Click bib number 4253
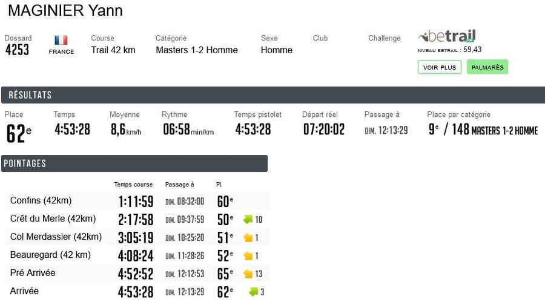Screen dimensions: 545x302 point(17,50)
